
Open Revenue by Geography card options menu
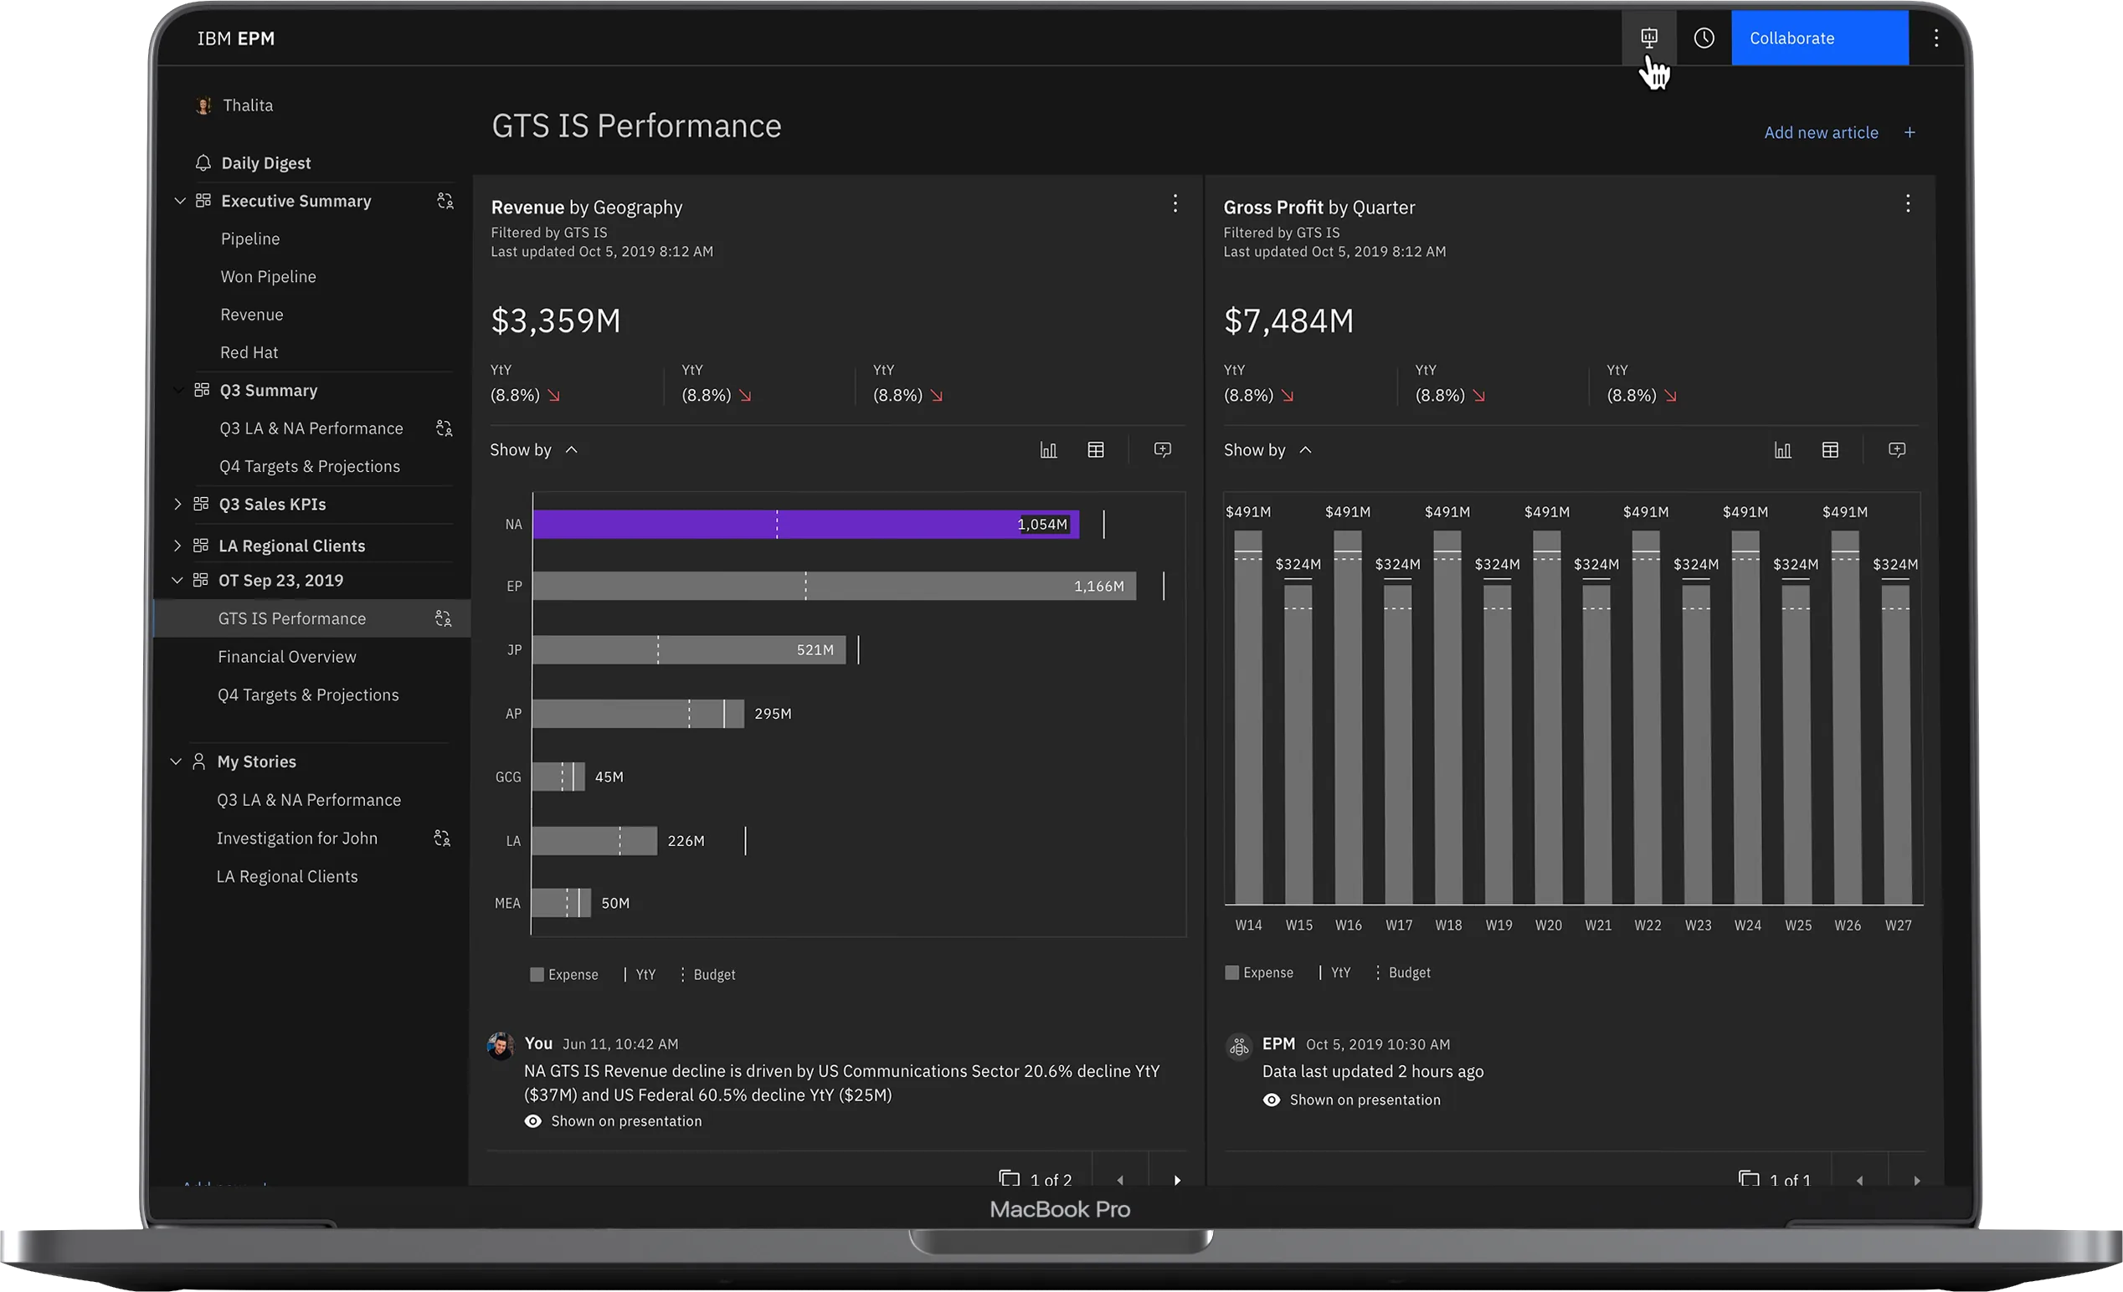pyautogui.click(x=1175, y=203)
